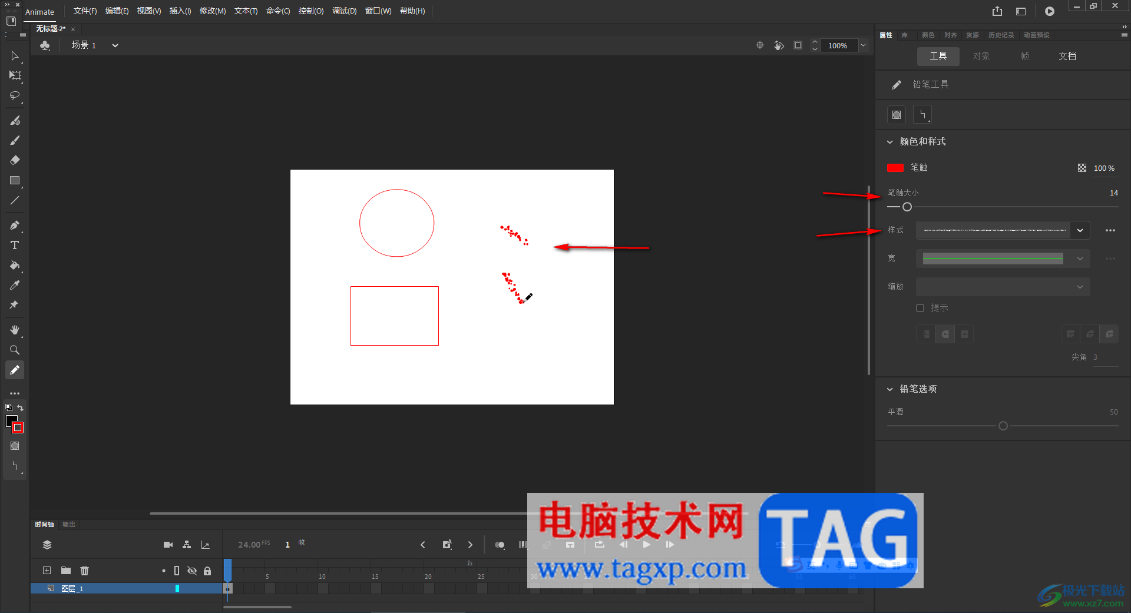Open pencil mode dropdown in Properties panel
This screenshot has height=613, width=1131.
coord(922,115)
